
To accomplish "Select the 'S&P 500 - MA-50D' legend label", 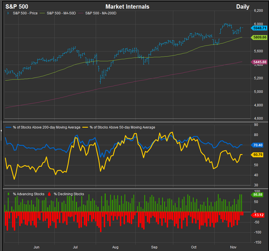I will tap(61, 13).
